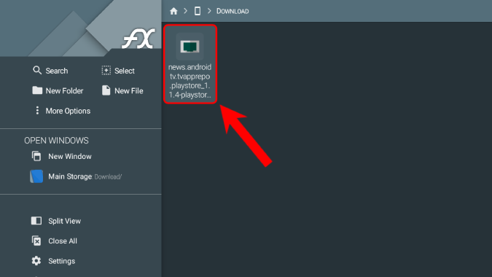Click the New File document icon

106,90
